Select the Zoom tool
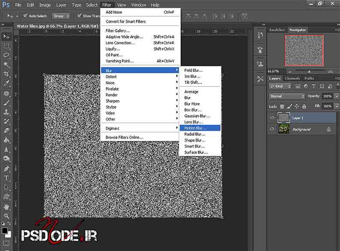The height and width of the screenshot is (251, 340). [6, 216]
